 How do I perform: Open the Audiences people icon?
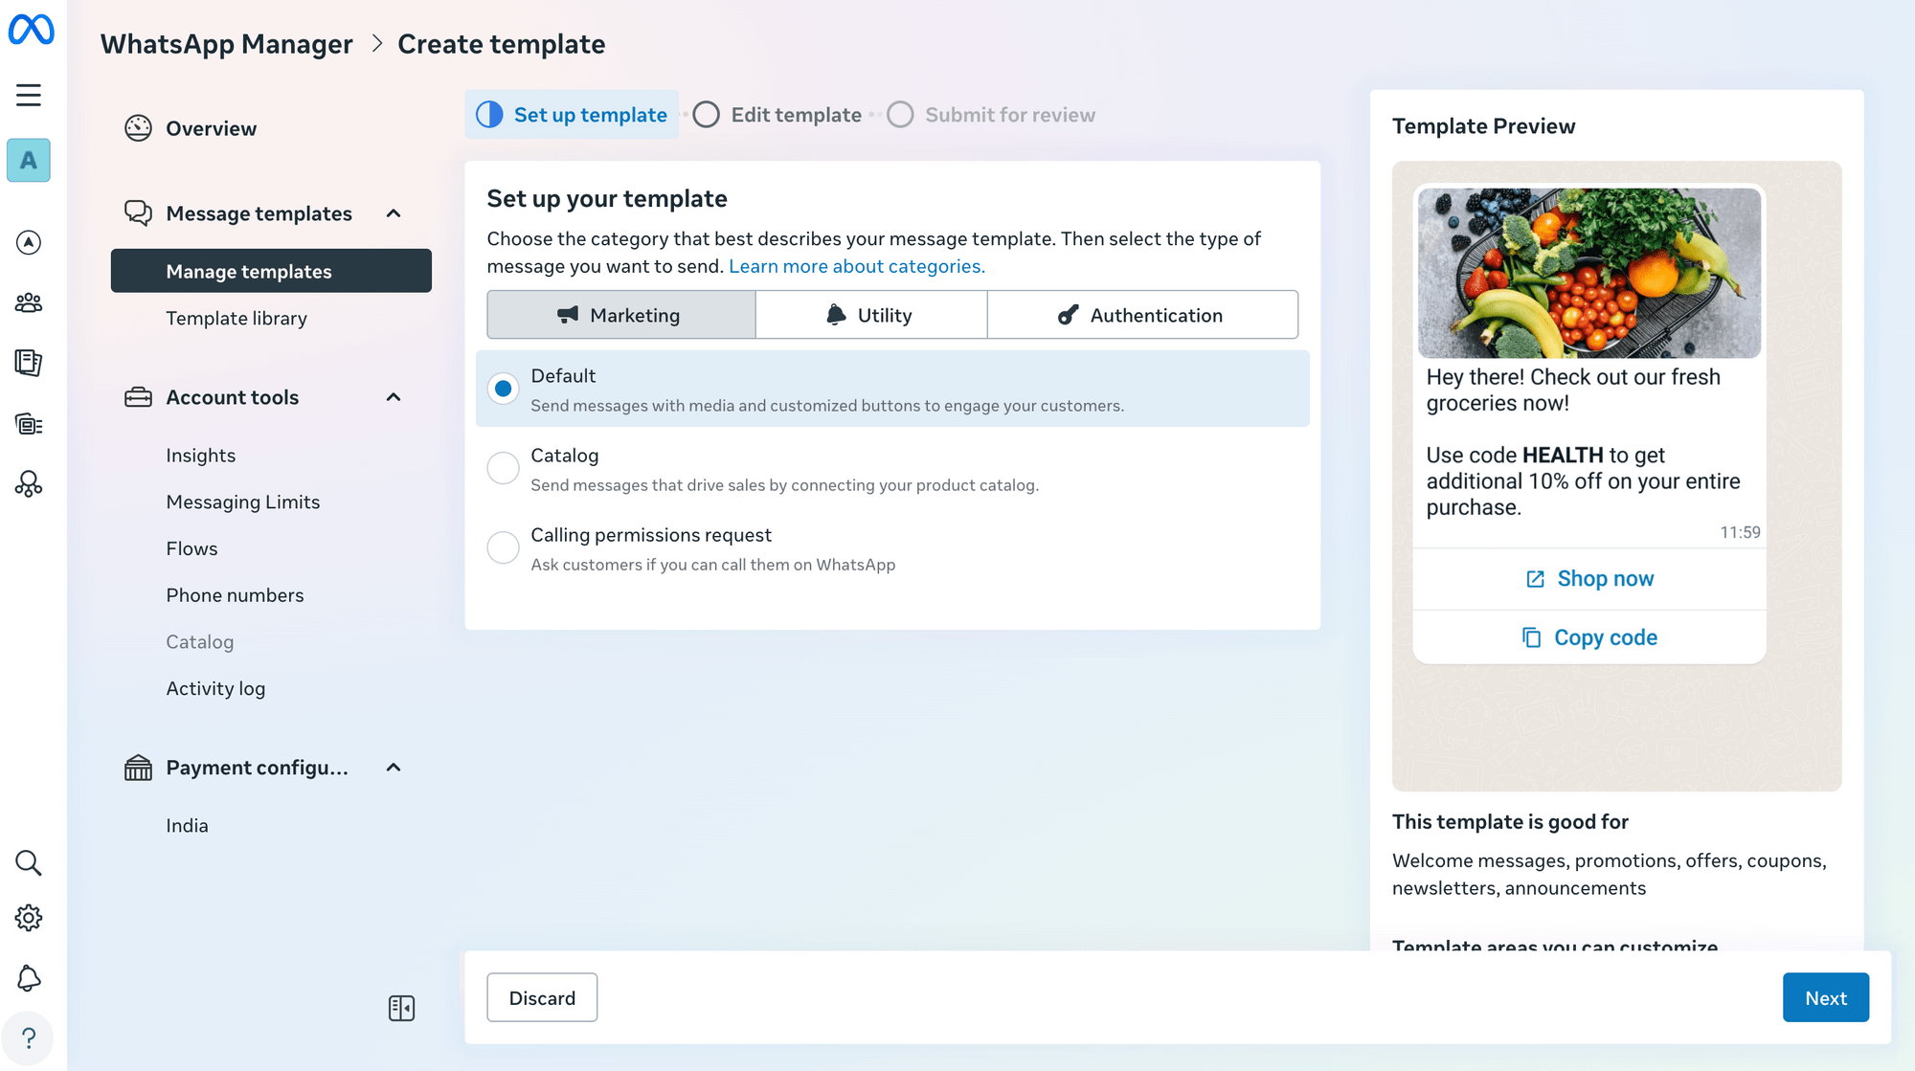click(29, 302)
